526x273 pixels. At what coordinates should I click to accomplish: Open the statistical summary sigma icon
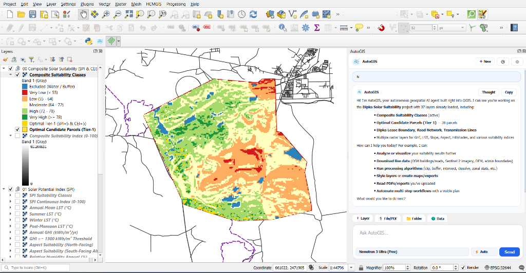point(316,28)
